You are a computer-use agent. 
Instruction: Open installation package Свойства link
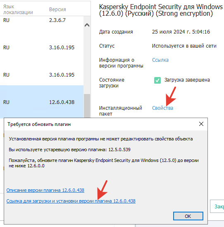pyautogui.click(x=162, y=108)
